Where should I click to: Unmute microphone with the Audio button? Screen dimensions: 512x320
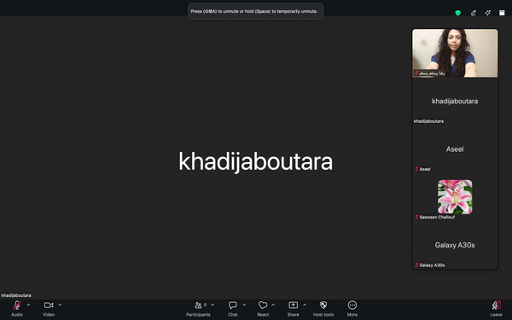coord(17,308)
